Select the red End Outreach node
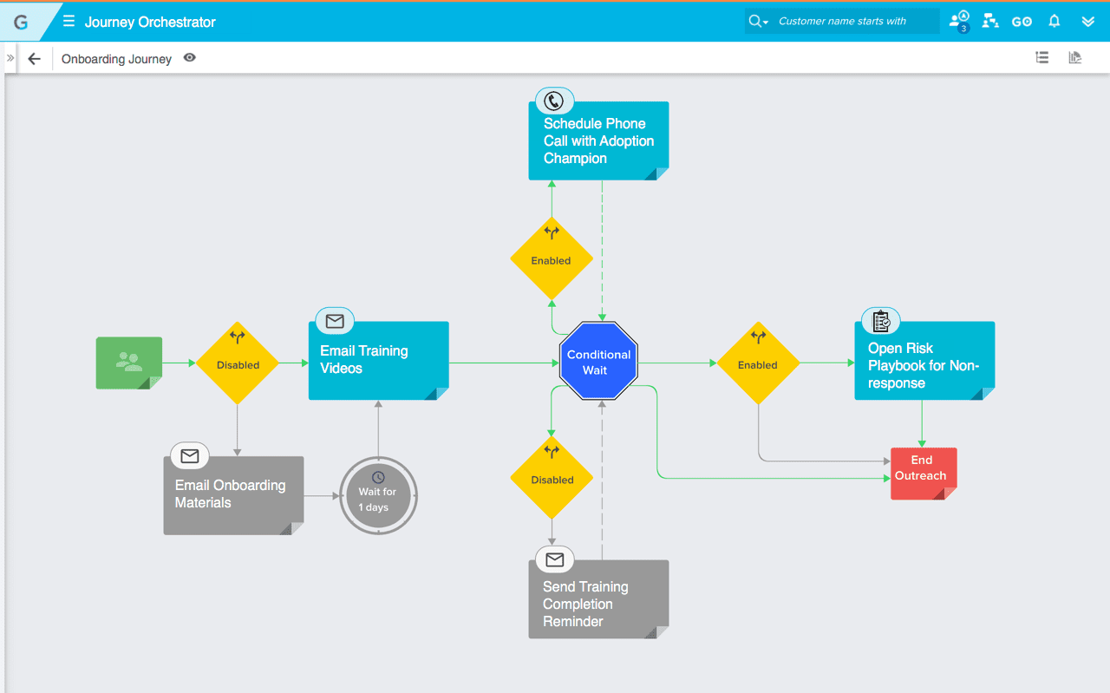Image resolution: width=1110 pixels, height=693 pixels. tap(922, 473)
